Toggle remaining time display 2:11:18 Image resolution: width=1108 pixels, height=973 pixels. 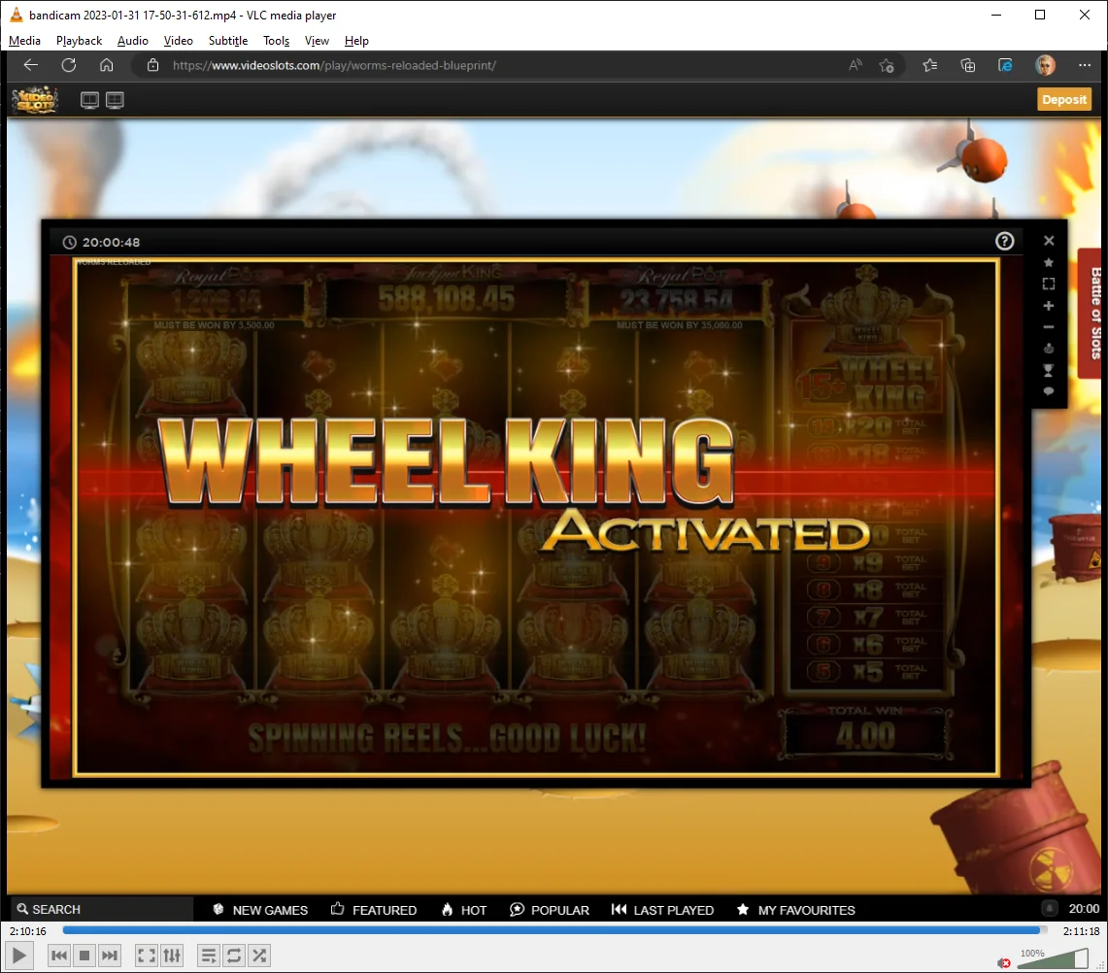pos(1081,931)
